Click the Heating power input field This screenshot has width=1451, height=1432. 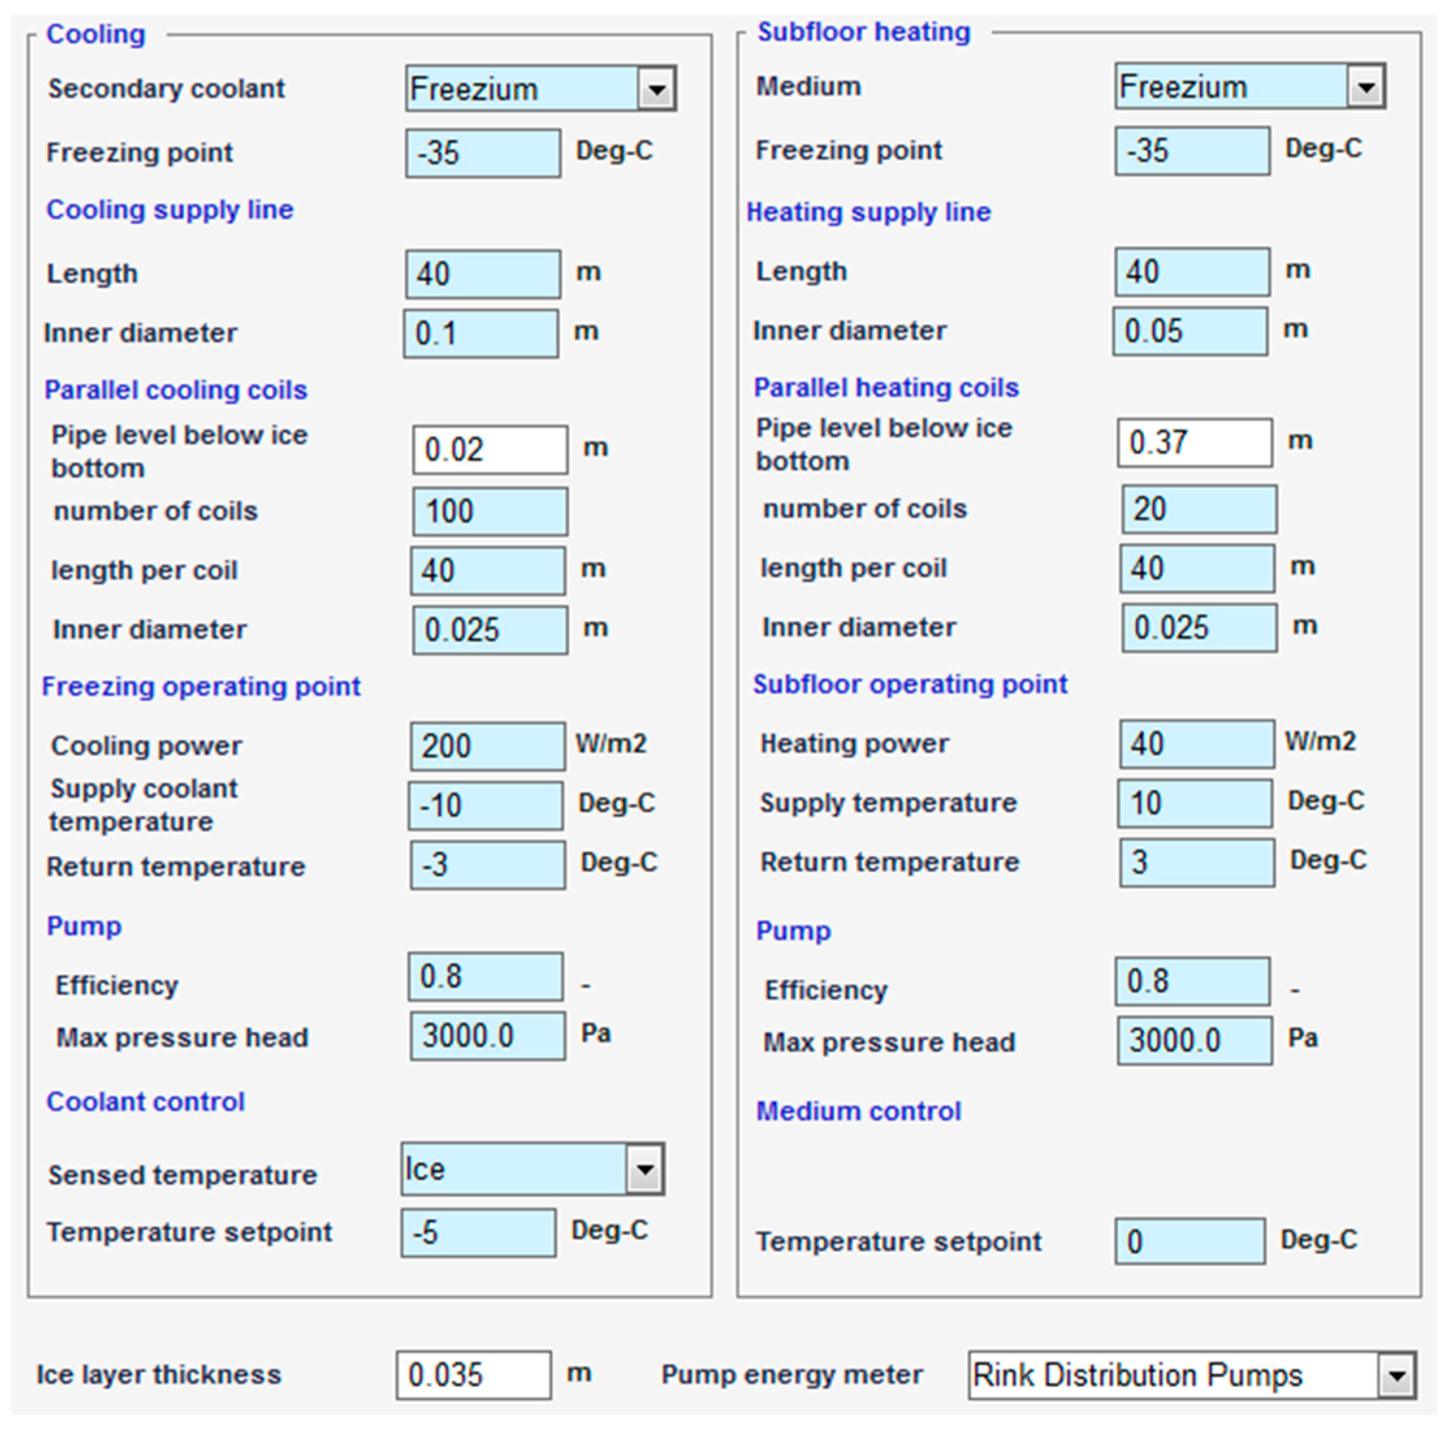tap(1197, 744)
